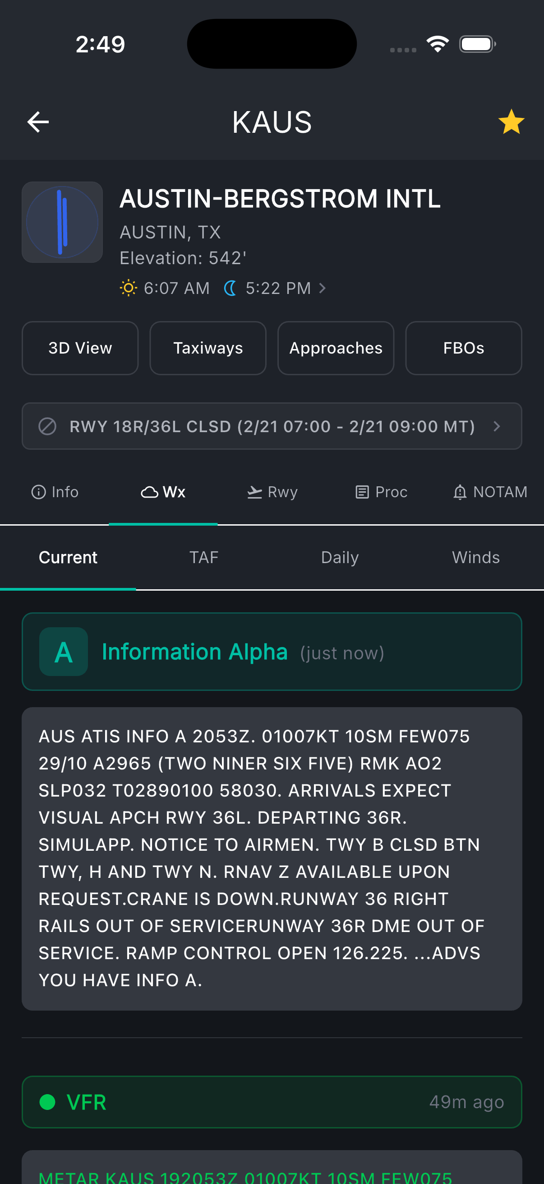This screenshot has height=1184, width=544.
Task: Tap the sunset moon icon
Action: (x=230, y=288)
